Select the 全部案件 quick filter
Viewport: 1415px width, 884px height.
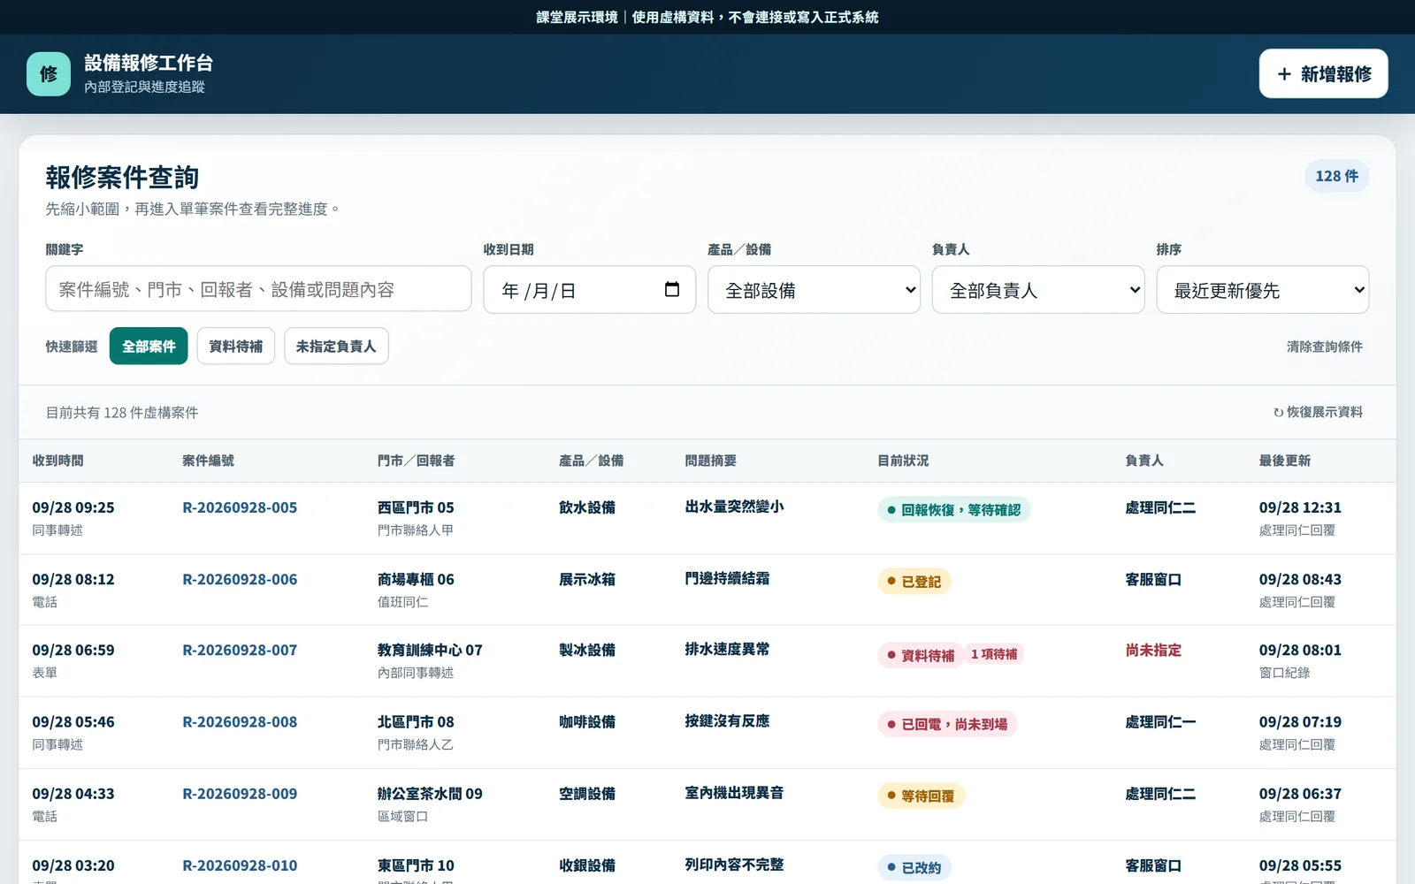(x=149, y=347)
